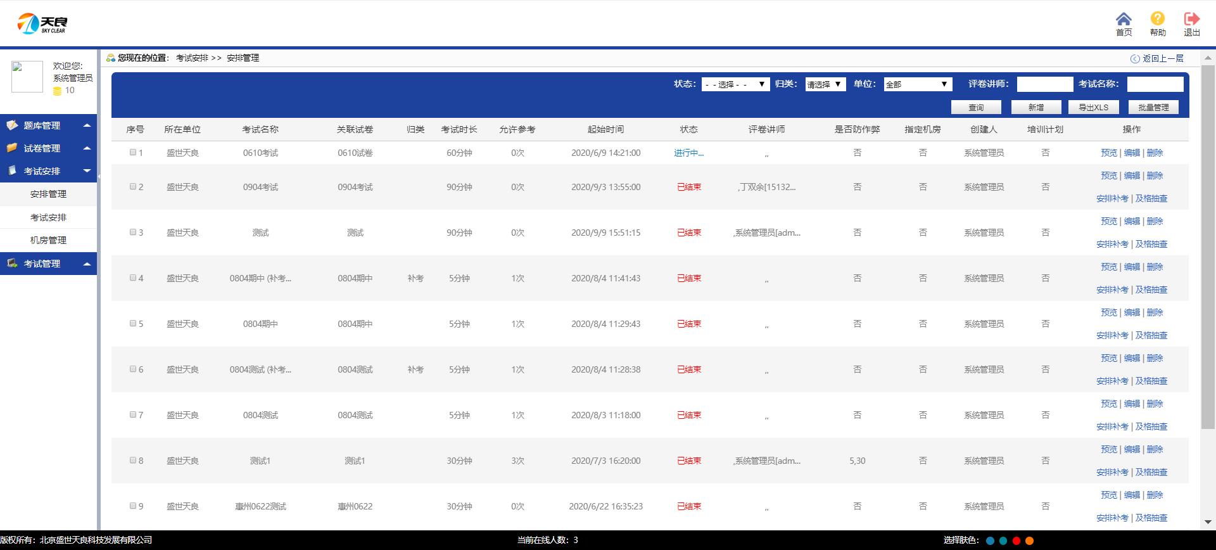The image size is (1216, 550).
Task: Open the Help (帮助) icon
Action: pyautogui.click(x=1158, y=19)
